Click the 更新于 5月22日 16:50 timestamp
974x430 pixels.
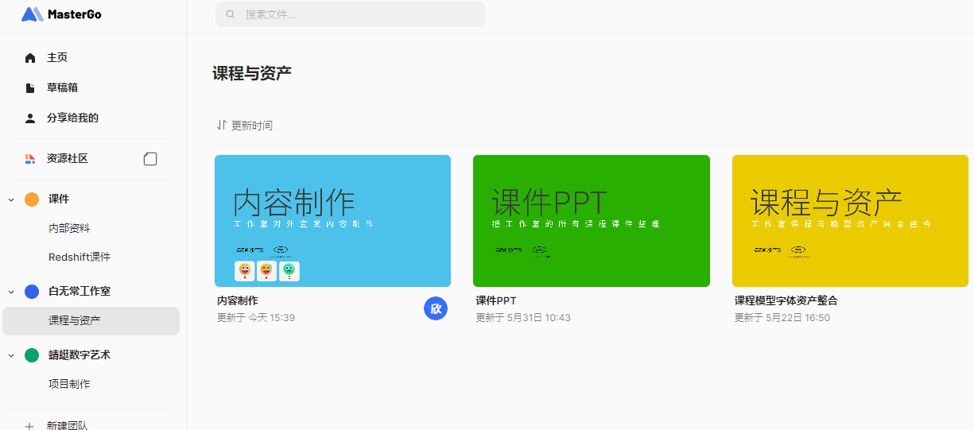click(782, 318)
